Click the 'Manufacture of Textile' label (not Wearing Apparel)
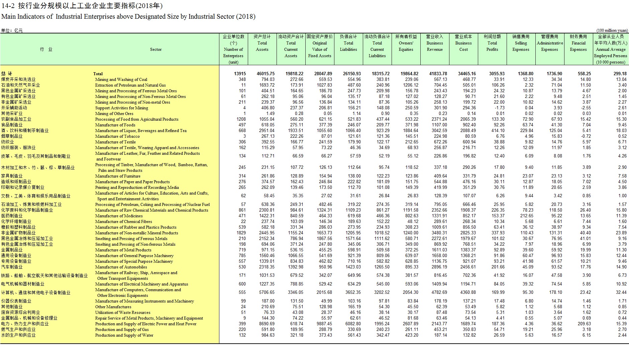629x351 pixels. coord(115,142)
